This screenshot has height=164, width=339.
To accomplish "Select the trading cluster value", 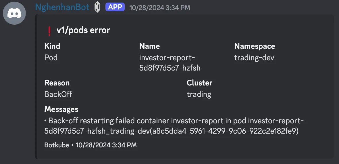I will (x=199, y=95).
